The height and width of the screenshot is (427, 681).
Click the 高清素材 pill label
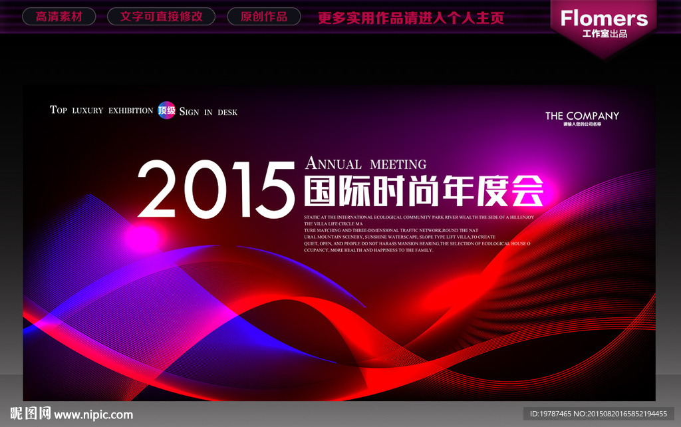59,17
